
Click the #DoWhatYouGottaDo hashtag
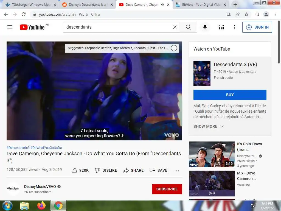click(46, 148)
